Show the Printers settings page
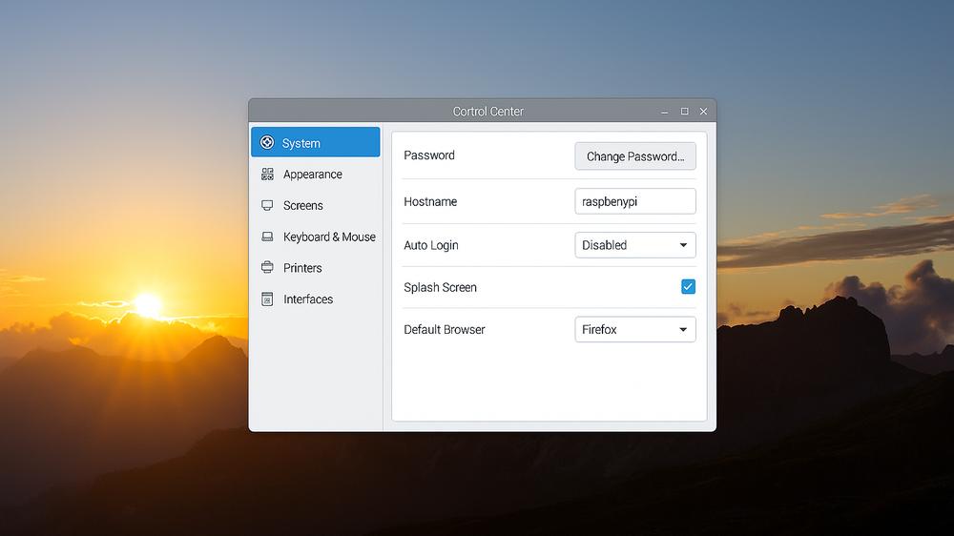 (x=302, y=268)
